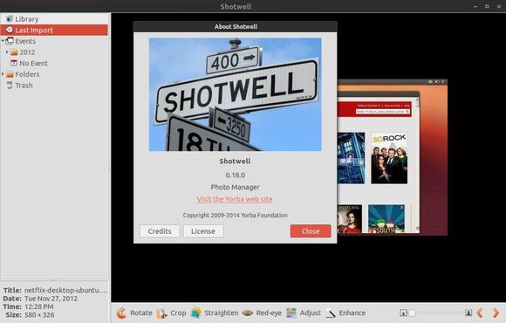Screen dimensions: 506x323
Task: Click the Events icon in the sidebar
Action: (10, 41)
